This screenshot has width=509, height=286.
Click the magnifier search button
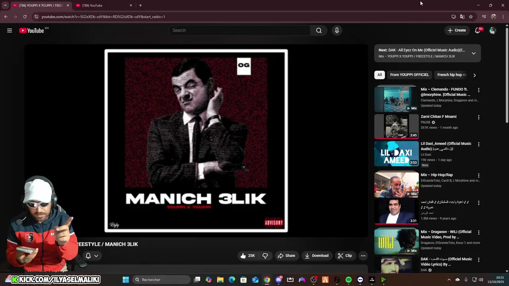click(x=319, y=31)
